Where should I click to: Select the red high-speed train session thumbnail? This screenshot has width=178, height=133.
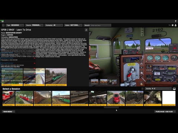(x=116, y=98)
